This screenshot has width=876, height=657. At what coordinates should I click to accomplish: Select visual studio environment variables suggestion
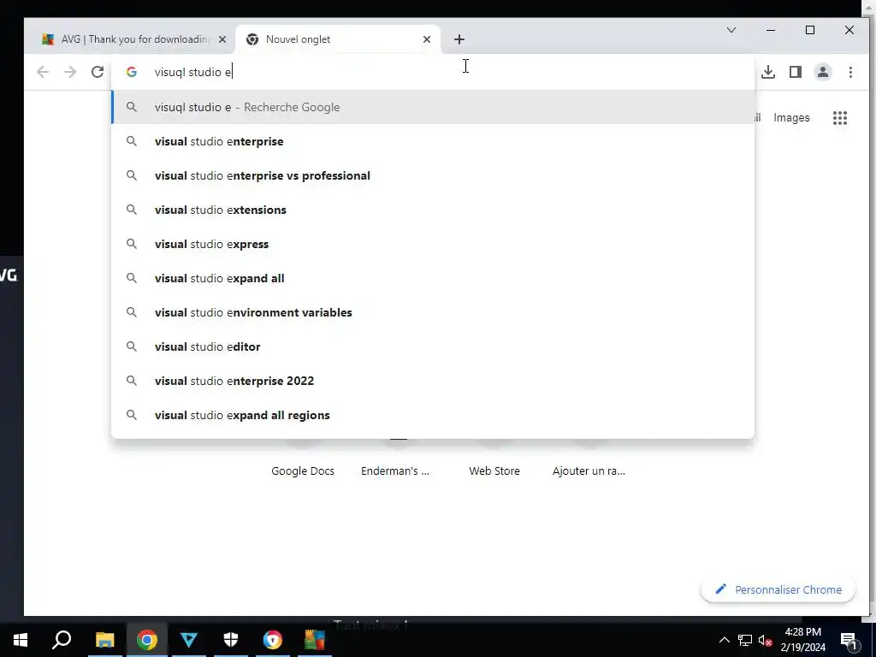tap(433, 312)
